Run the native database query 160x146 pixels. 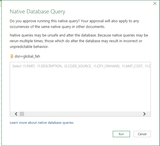(x=121, y=134)
